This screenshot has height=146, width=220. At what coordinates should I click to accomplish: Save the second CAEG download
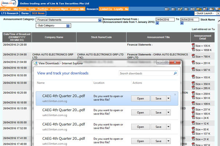tap(158, 113)
